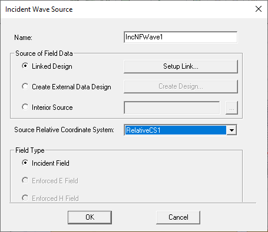
Task: Click the RelativeCS1 combo box value
Action: tap(176, 130)
